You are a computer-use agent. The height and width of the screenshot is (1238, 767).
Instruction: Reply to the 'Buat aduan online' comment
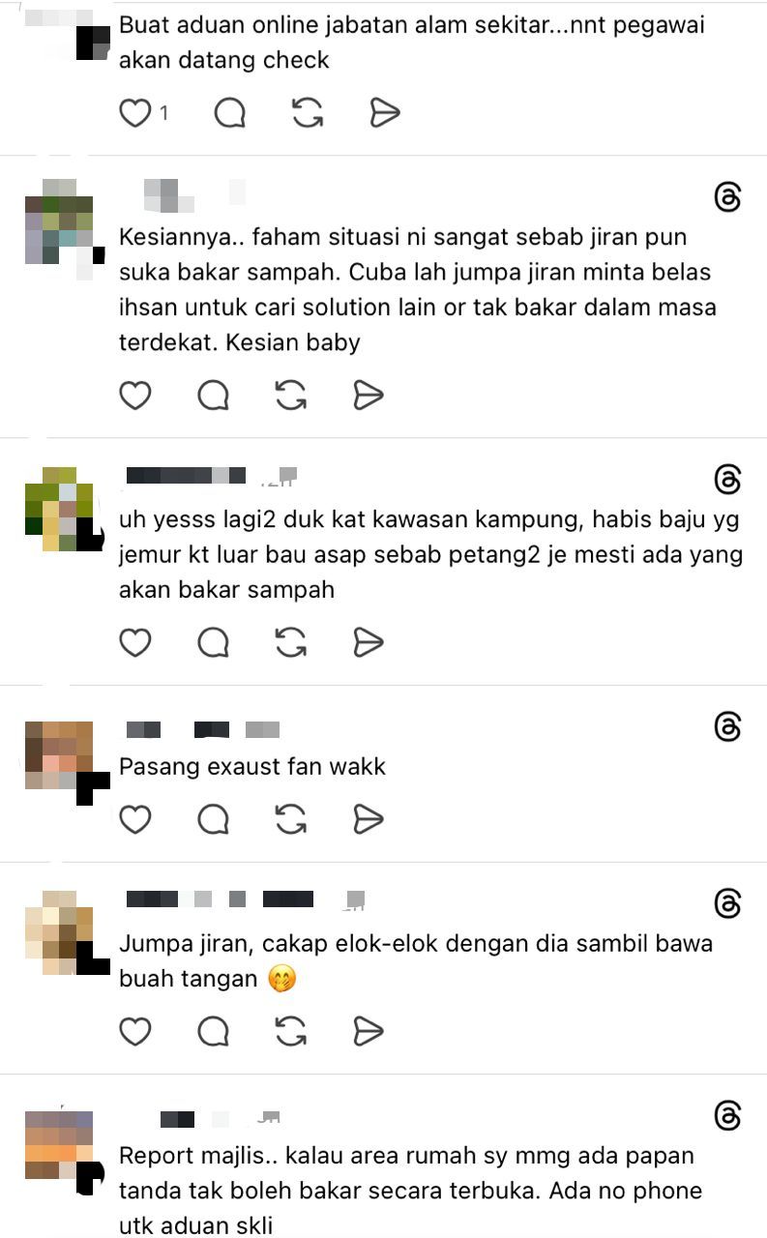tap(229, 113)
